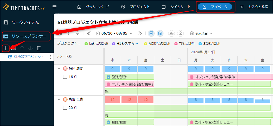Open the 表示項目 dropdown
The height and width of the screenshot is (126, 273).
point(202,33)
